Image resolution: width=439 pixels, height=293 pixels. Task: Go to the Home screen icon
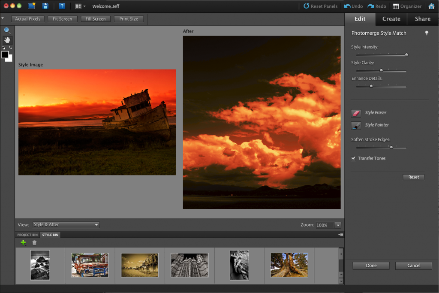point(431,6)
